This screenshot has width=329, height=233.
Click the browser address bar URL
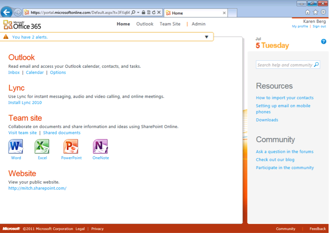click(x=80, y=12)
